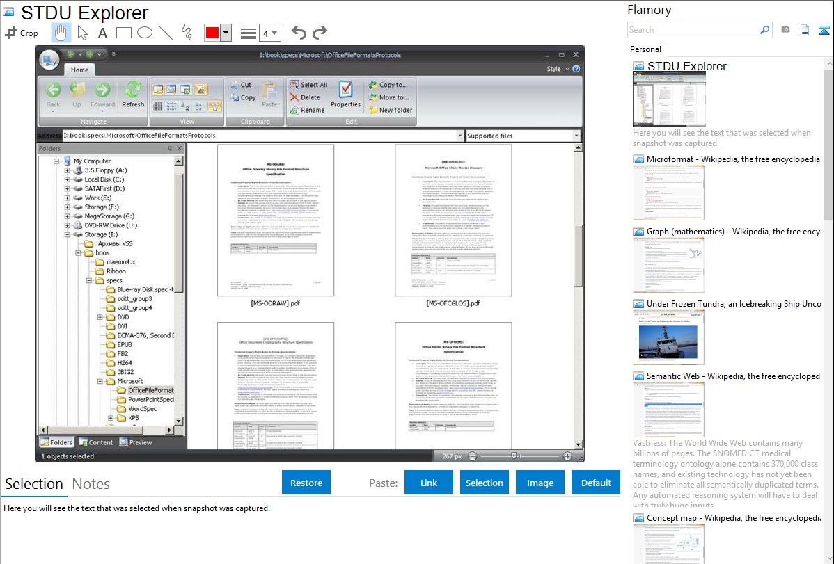Image resolution: width=834 pixels, height=564 pixels.
Task: Expand the DVD folder node
Action: [x=100, y=317]
